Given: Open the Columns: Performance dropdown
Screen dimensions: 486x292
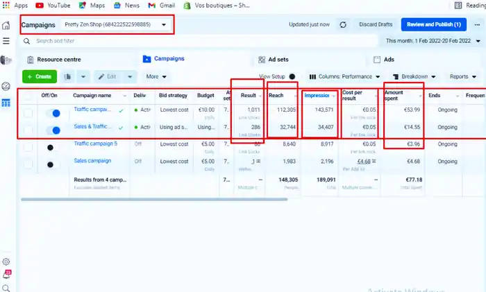Looking at the screenshot, I should (x=344, y=76).
